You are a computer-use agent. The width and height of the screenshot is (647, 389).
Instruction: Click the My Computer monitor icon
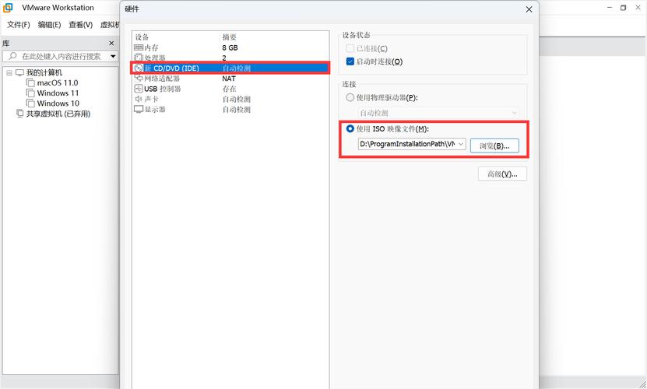(x=19, y=72)
